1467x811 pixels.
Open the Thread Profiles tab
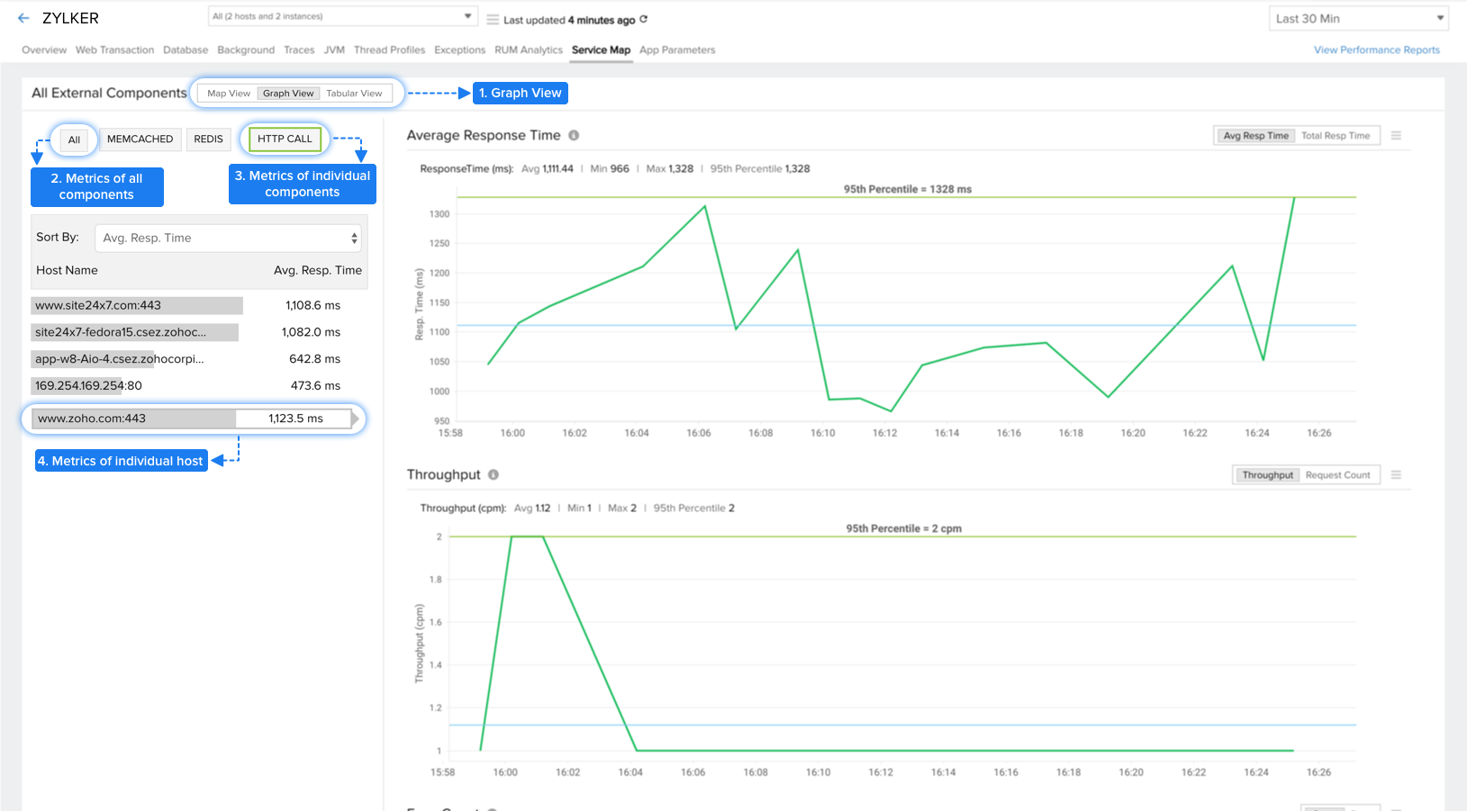pos(389,50)
